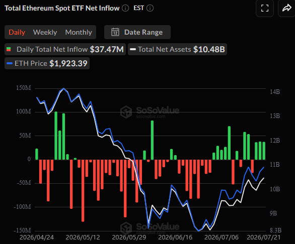
Task: Click the green/red Net Inflow legend swatch
Action: [x=9, y=49]
